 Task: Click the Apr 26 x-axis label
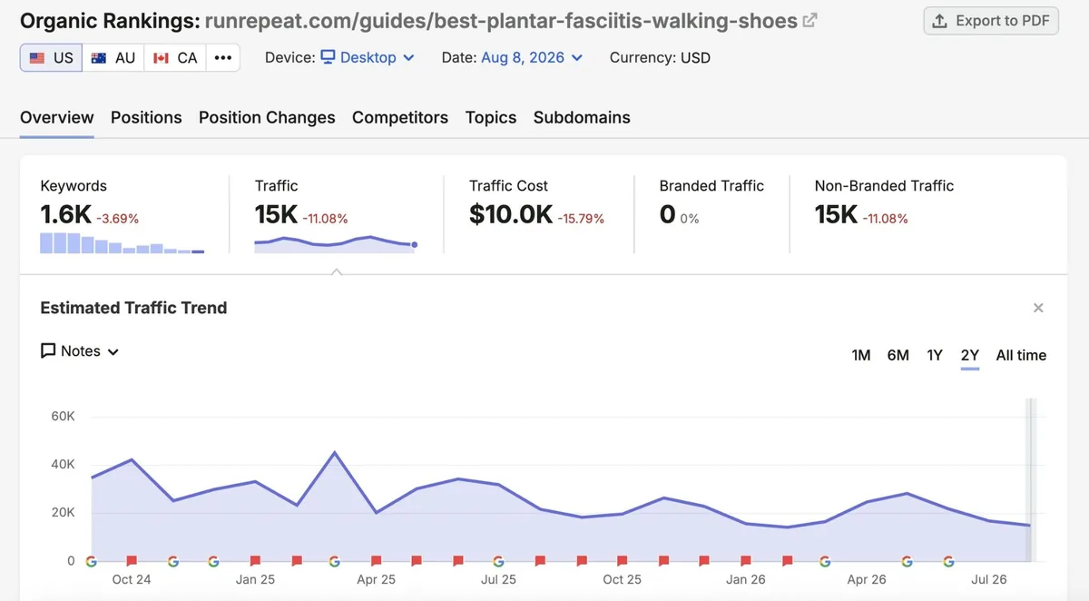(867, 579)
